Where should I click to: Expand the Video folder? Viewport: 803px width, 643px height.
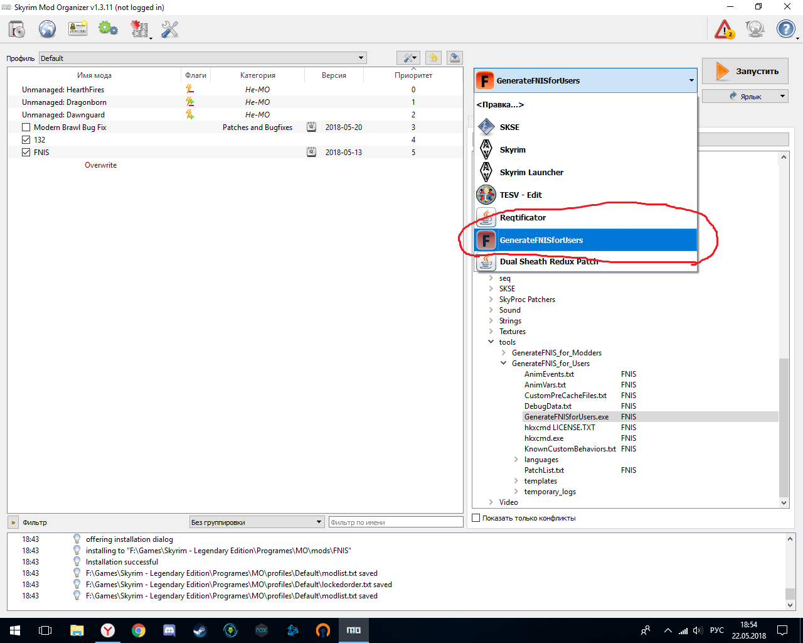coord(491,502)
